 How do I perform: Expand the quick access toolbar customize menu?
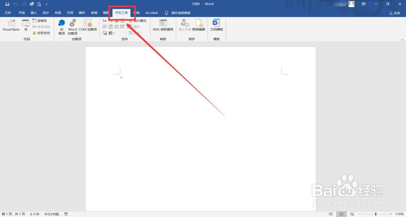[46, 4]
